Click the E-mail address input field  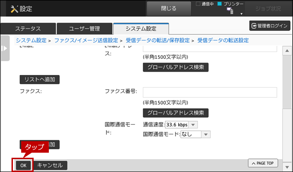pos(210,48)
